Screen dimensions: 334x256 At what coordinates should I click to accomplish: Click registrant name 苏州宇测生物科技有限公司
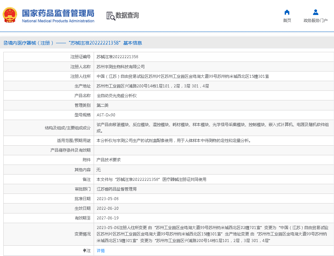pos(120,67)
